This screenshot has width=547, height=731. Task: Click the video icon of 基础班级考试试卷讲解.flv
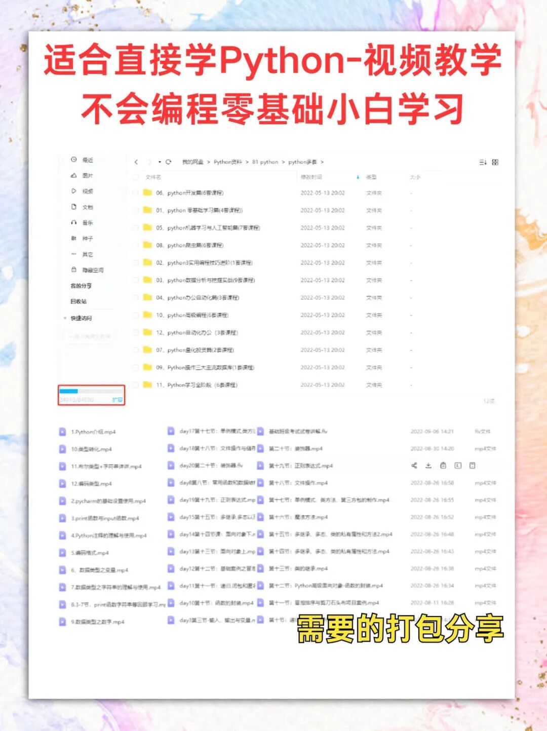[260, 431]
